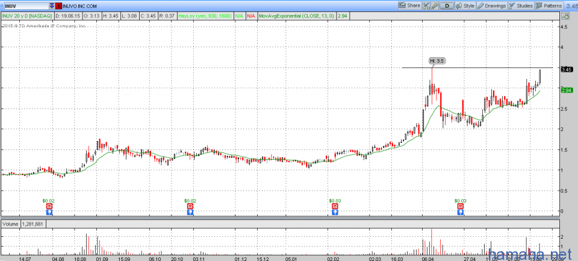Open the Style menu
Screen dimensions: 578x261
coord(465,5)
